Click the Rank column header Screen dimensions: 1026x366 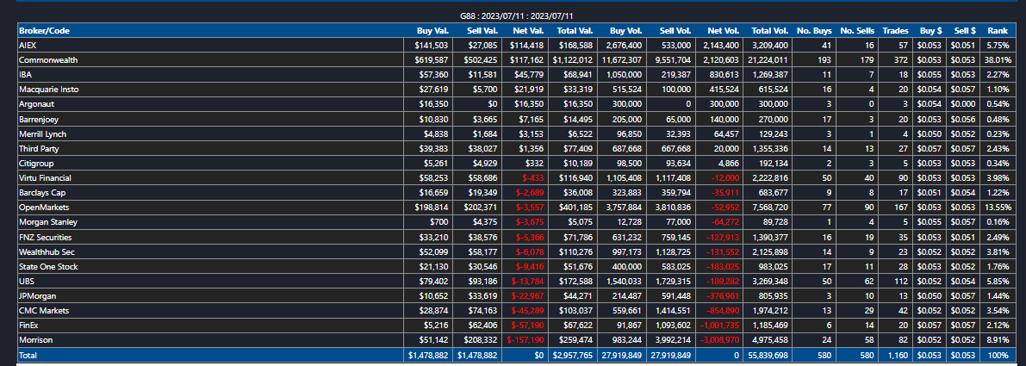998,31
